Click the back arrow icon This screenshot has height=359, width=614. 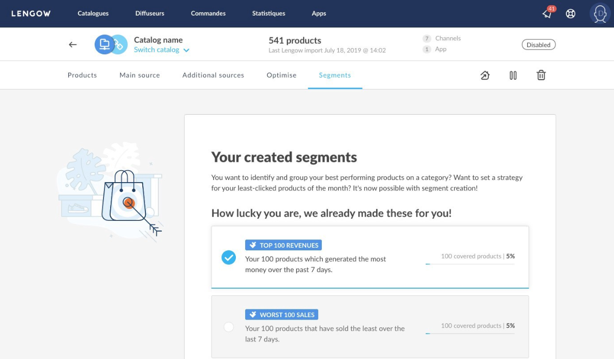73,44
